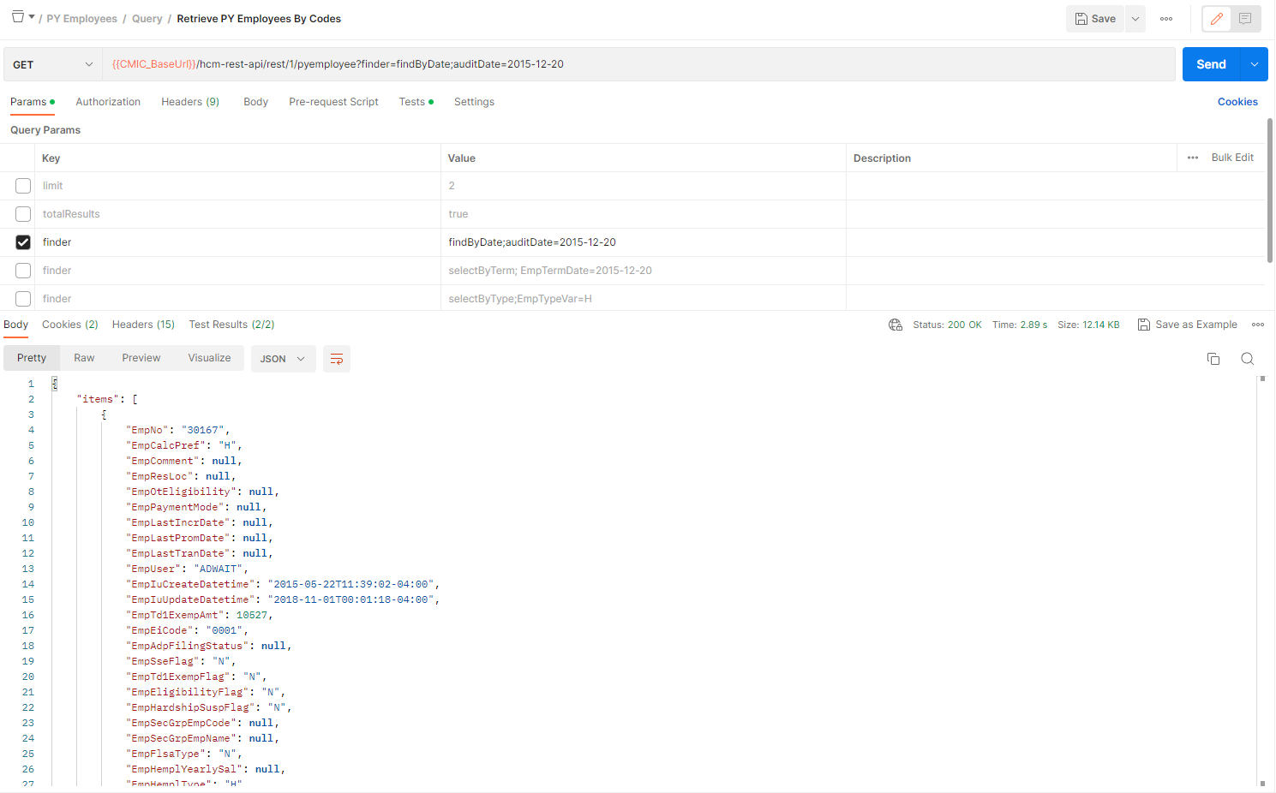Image resolution: width=1276 pixels, height=793 pixels.
Task: Enable the limit parameter checkbox
Action: pos(23,186)
